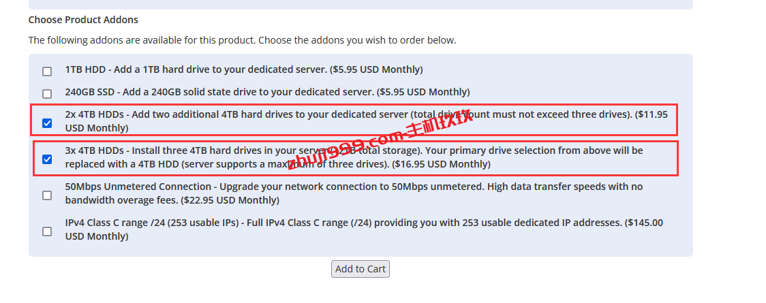766x303 pixels.
Task: Click the $16.95 USD Monthly price text
Action: (441, 164)
